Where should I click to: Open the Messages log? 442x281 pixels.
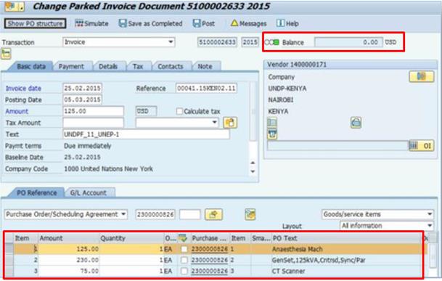pos(248,23)
